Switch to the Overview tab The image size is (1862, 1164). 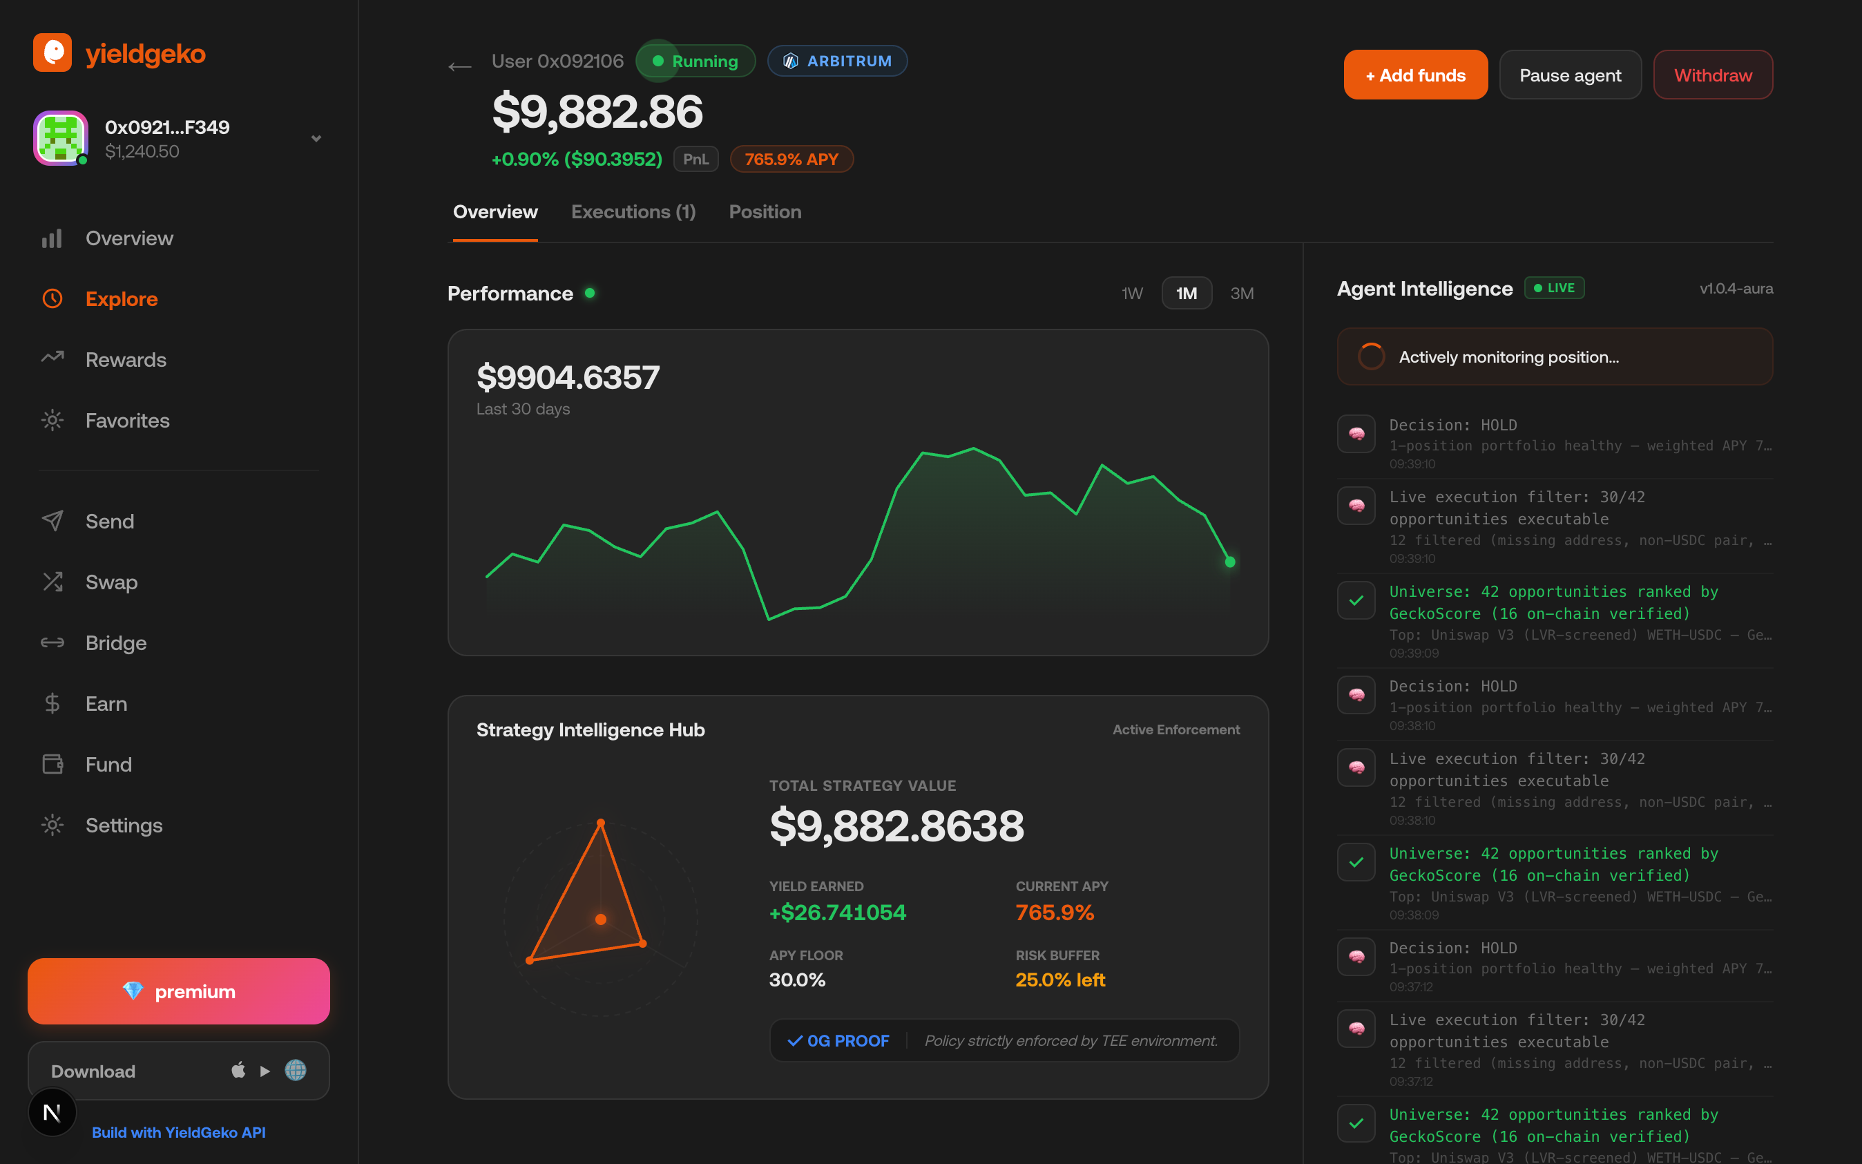495,211
